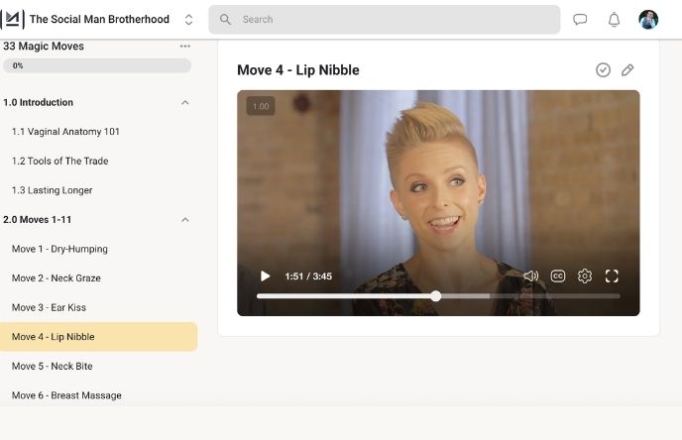The image size is (682, 440).
Task: Collapse the 2.0 Moves 1-11 section
Action: point(184,220)
